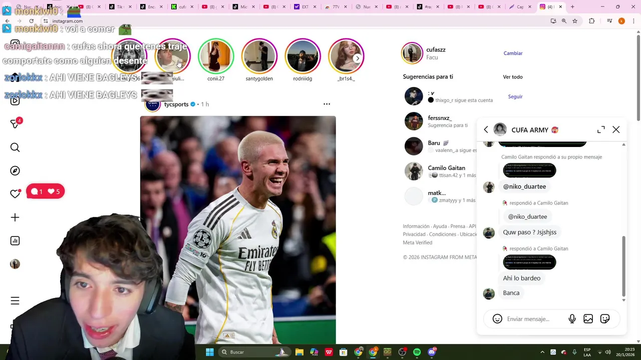Go back from CUFA ARMY chat
The image size is (641, 360).
tap(486, 129)
